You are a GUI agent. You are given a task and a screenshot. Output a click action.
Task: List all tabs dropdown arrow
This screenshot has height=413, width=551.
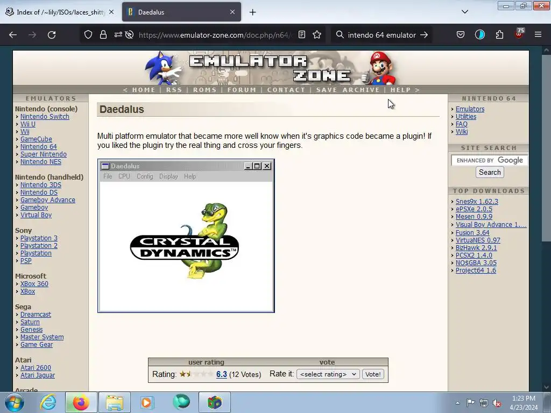[x=465, y=12]
